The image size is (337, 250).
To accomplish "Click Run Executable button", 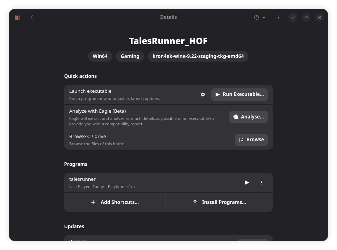I will click(x=240, y=95).
